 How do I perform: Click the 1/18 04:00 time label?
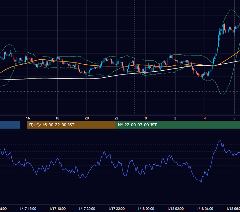click(x=205, y=208)
